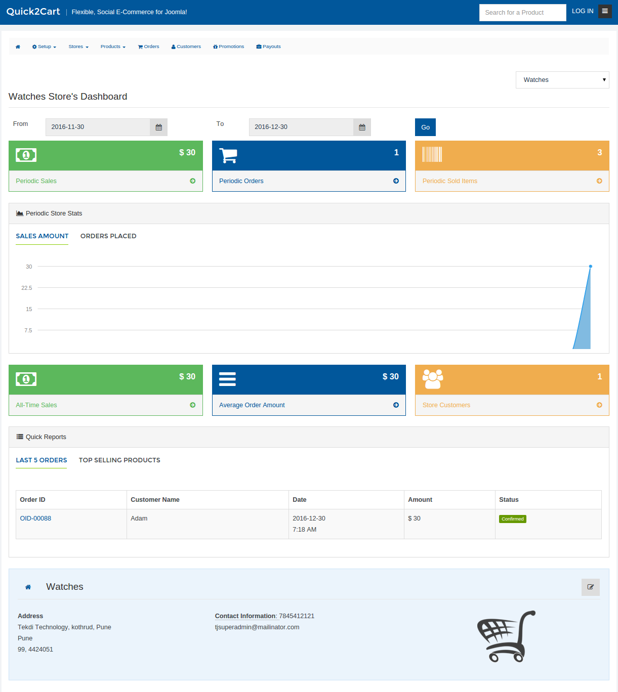Click the arrow icon on Periodic Sold Items
The image size is (618, 692).
pos(599,181)
